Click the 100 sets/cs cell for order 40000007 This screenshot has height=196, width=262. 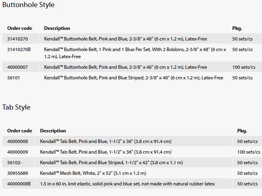(x=244, y=67)
